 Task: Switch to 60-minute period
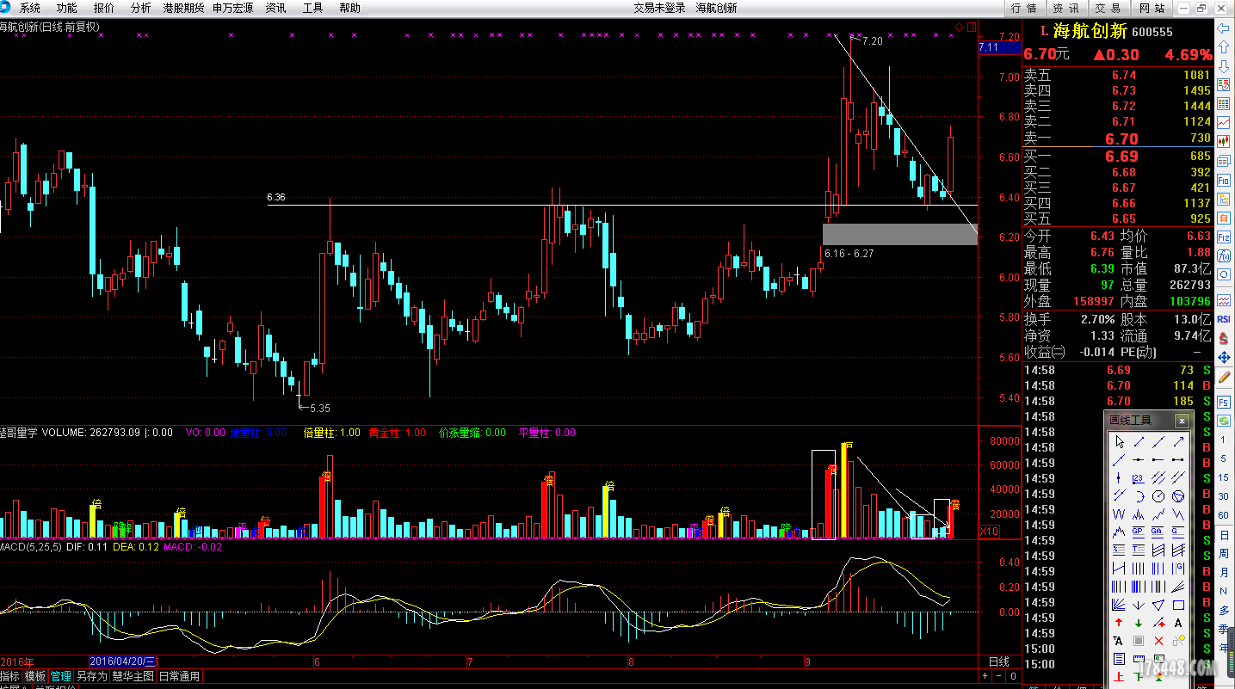[1224, 515]
